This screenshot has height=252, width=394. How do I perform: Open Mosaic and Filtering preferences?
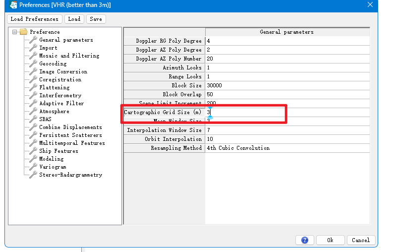[x=69, y=56]
